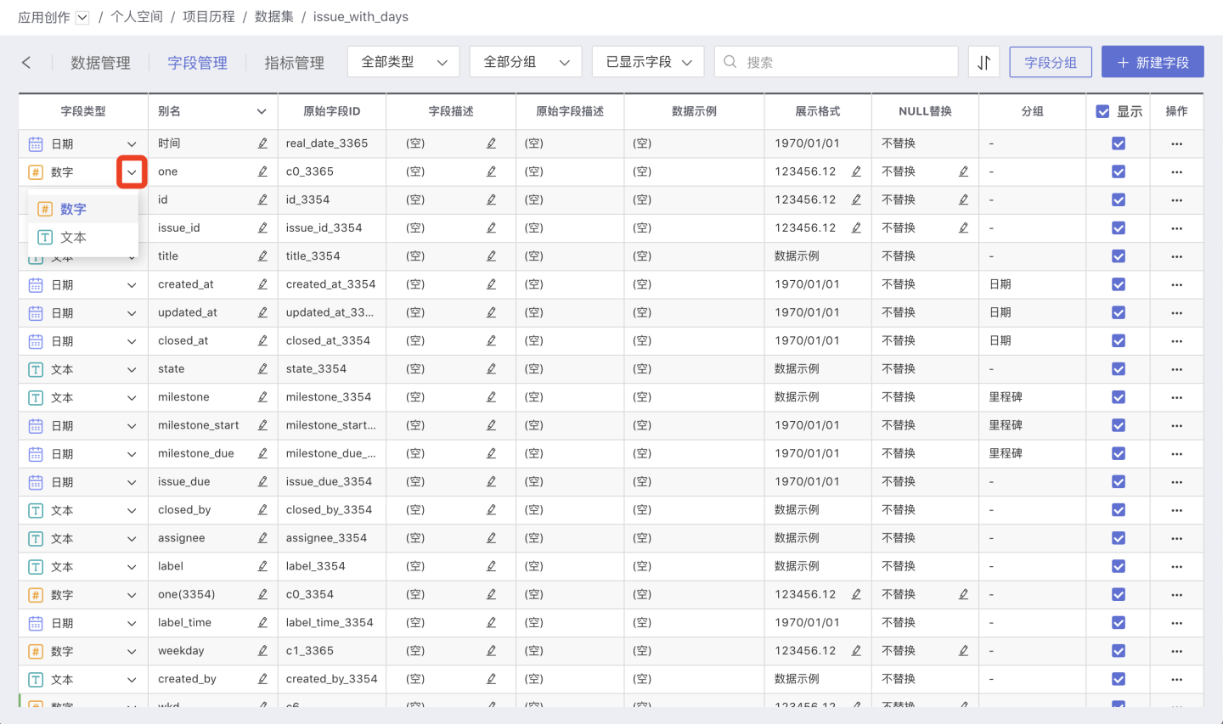Open the 全部类型 dropdown
The height and width of the screenshot is (724, 1223).
click(x=403, y=62)
